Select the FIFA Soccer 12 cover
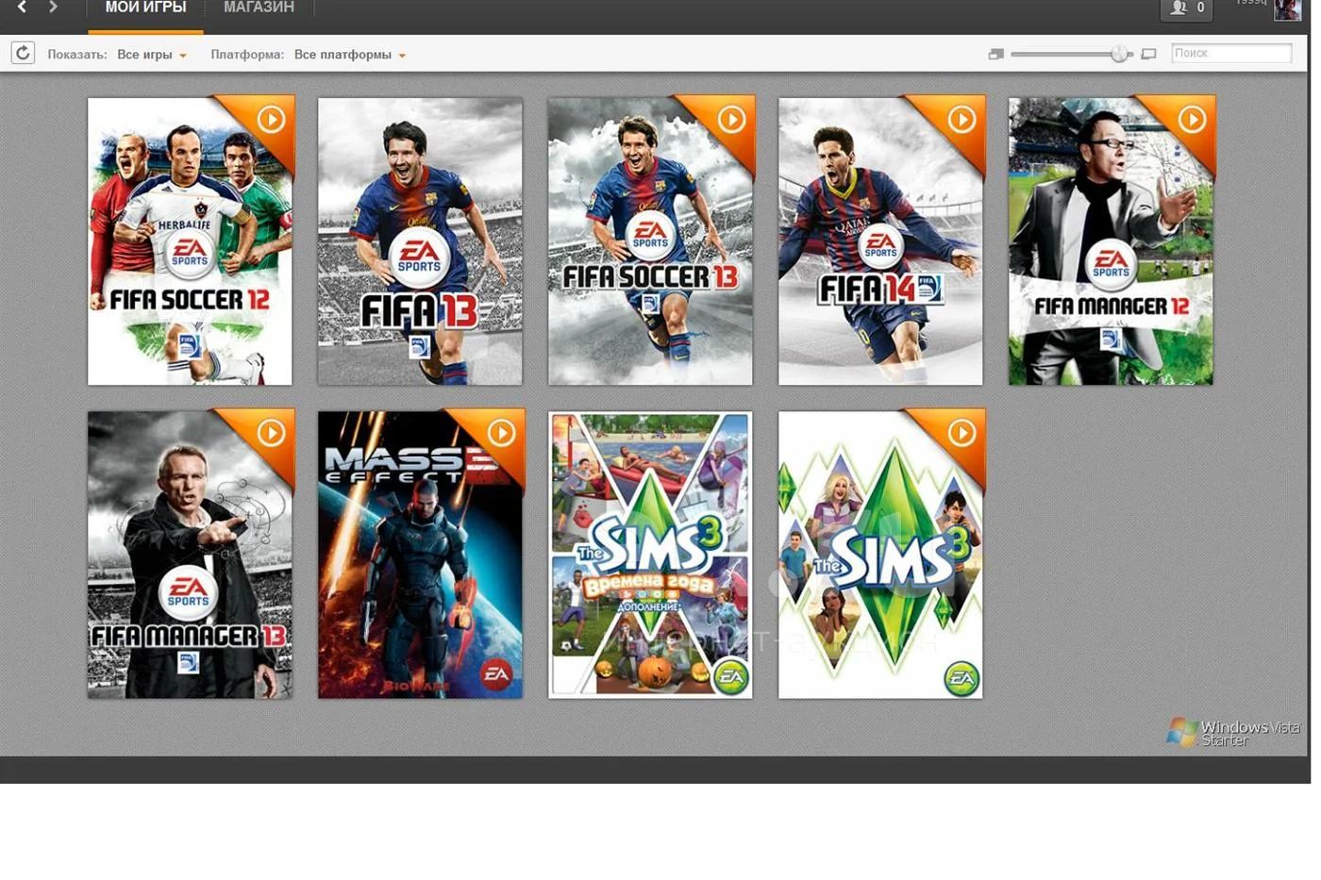Image resolution: width=1321 pixels, height=880 pixels. (190, 241)
